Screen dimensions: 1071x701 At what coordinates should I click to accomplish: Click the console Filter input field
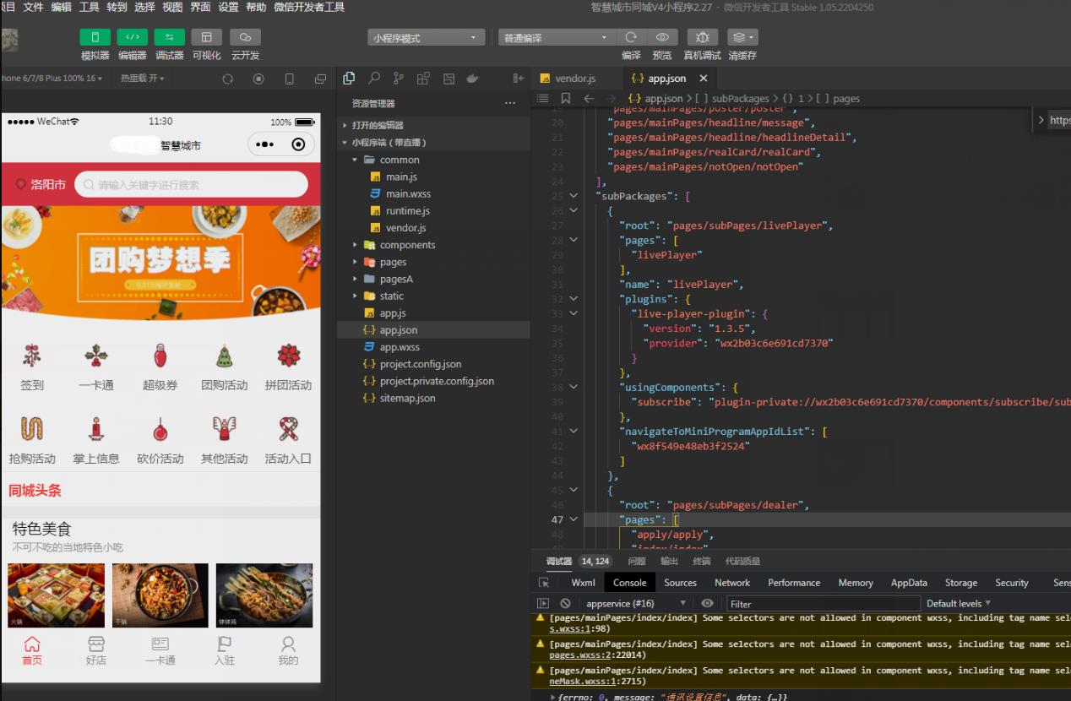tap(824, 604)
